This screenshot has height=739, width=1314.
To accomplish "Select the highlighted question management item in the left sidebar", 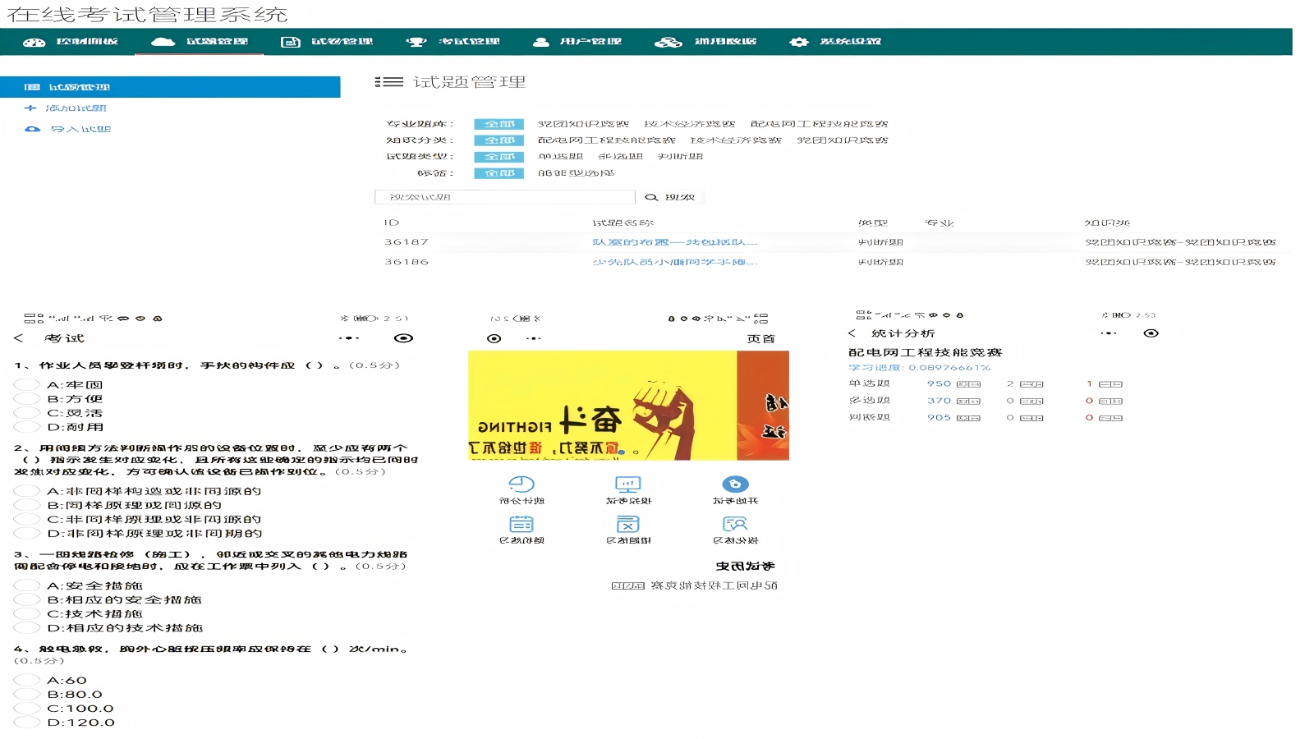I will click(x=170, y=87).
